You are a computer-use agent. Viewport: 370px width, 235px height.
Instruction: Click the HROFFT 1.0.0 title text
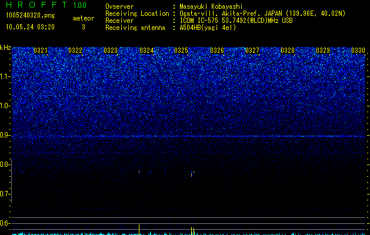coord(46,5)
